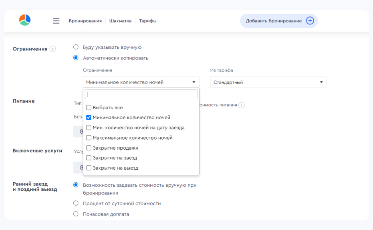Viewport: 373px width, 230px height.
Task: Open Бронирования menu item
Action: [x=85, y=21]
